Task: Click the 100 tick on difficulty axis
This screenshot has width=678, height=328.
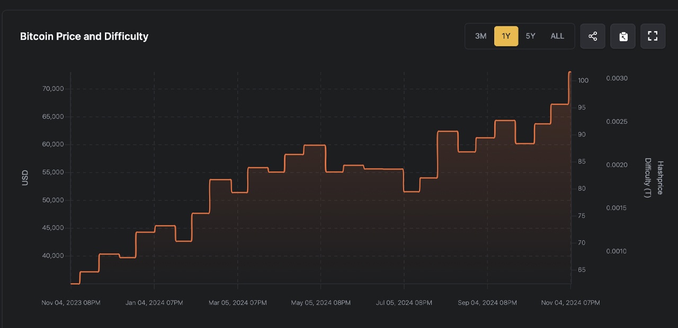Action: click(583, 80)
